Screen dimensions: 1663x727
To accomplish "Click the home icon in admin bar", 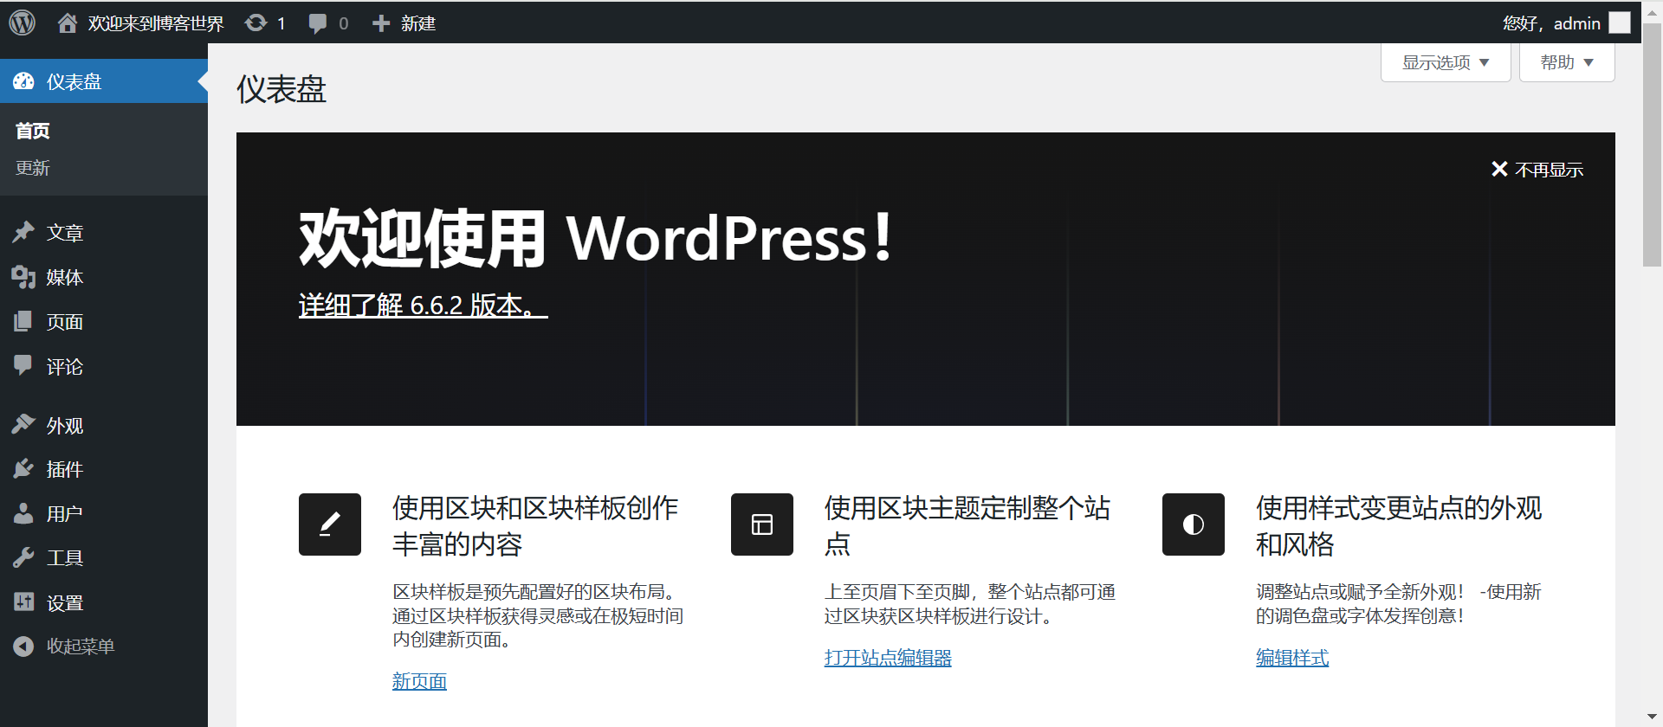I will (68, 23).
